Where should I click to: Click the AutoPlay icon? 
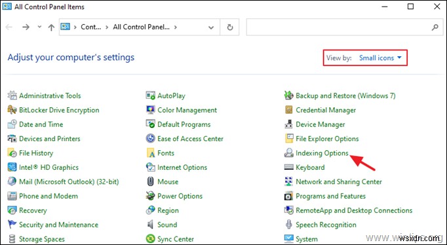coord(150,95)
